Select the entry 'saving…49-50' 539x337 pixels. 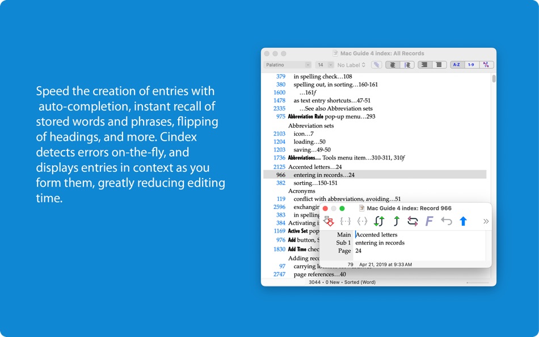coord(312,150)
